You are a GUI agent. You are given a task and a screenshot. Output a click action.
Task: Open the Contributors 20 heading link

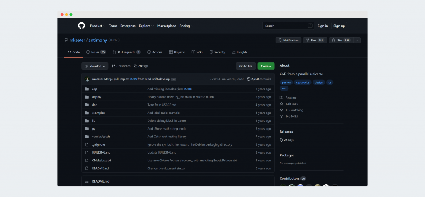(293, 179)
